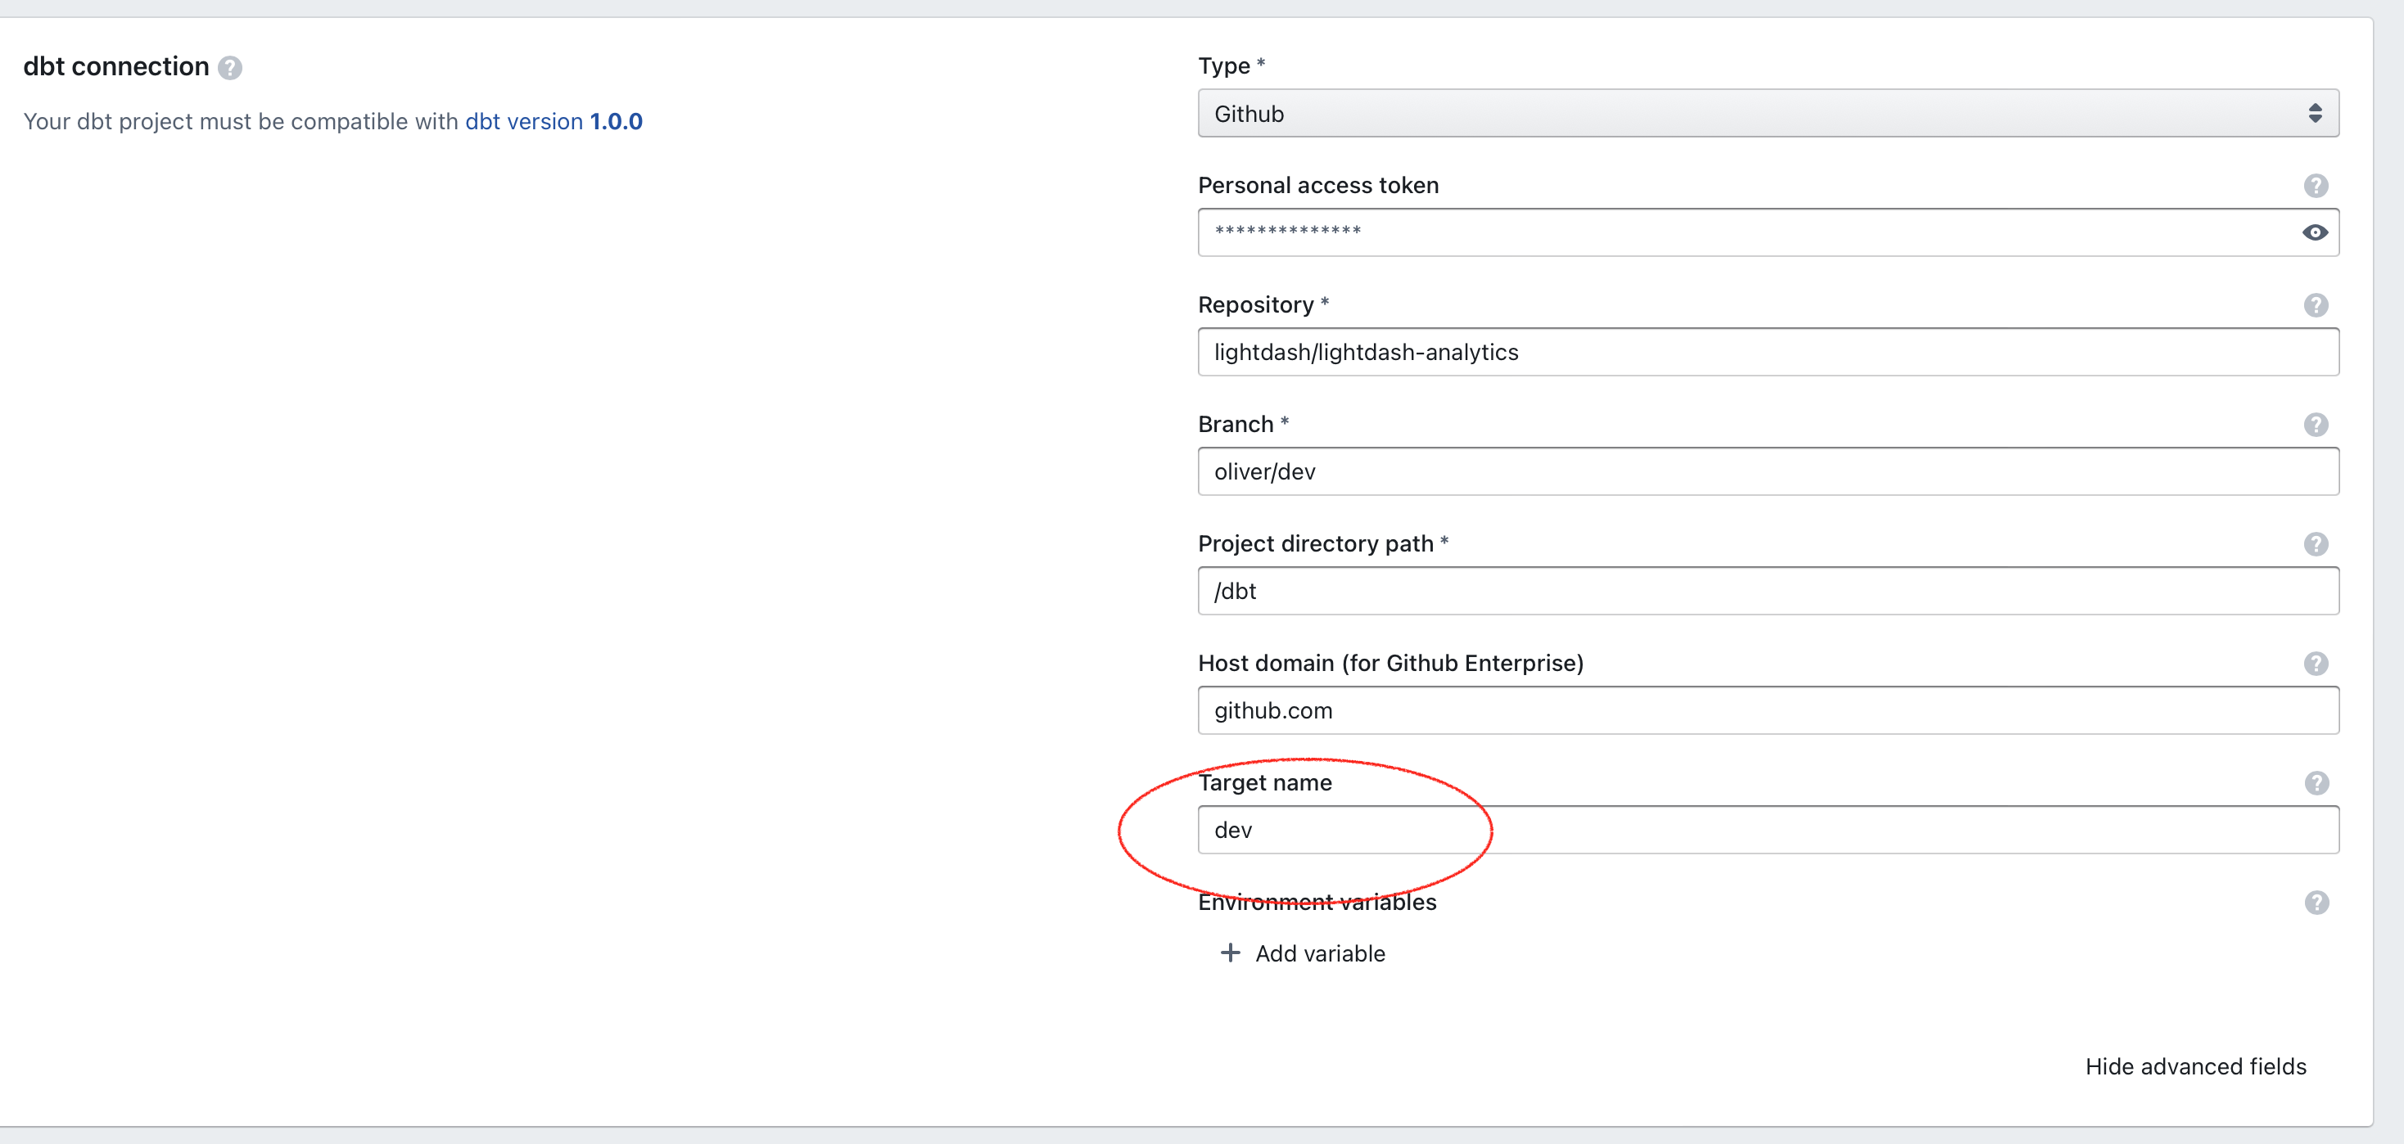Image resolution: width=2404 pixels, height=1144 pixels.
Task: Click the Hide advanced fields link
Action: 2195,1065
